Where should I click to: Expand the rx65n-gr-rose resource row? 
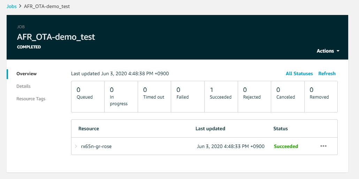76,146
